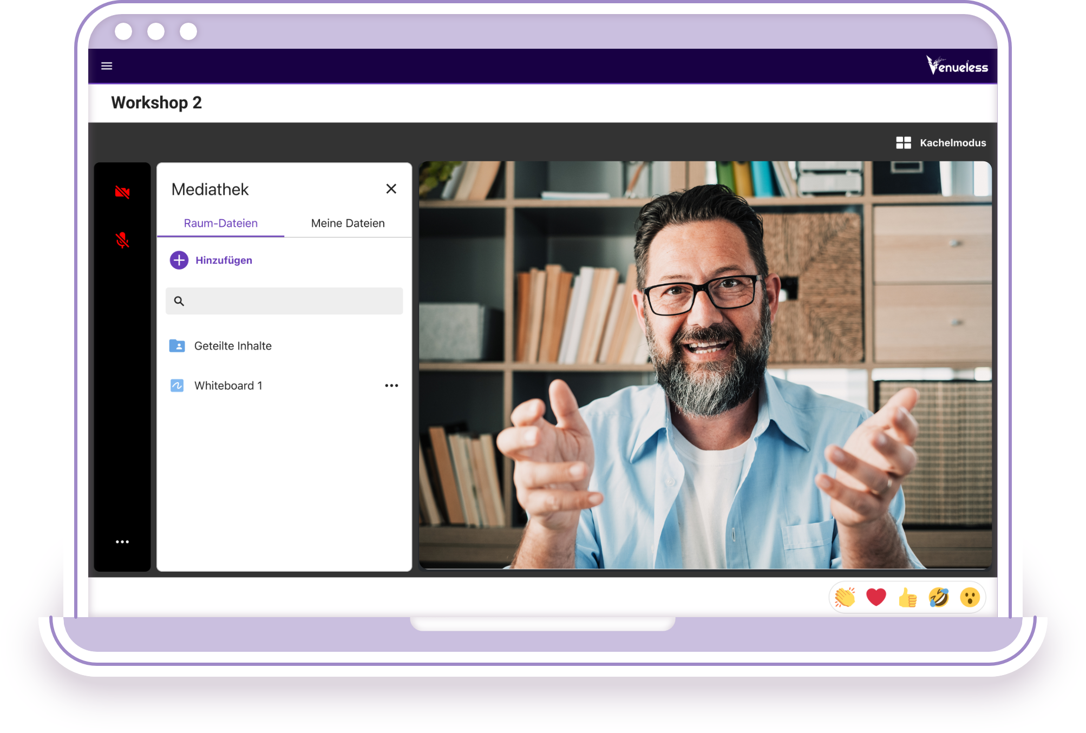Send a clapping hands reaction
The height and width of the screenshot is (733, 1086).
coord(845,598)
